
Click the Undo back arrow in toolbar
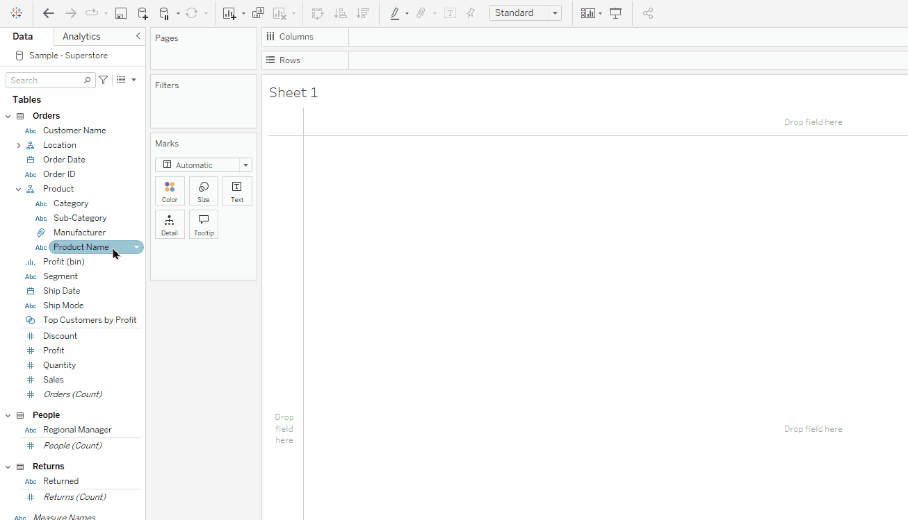tap(49, 13)
